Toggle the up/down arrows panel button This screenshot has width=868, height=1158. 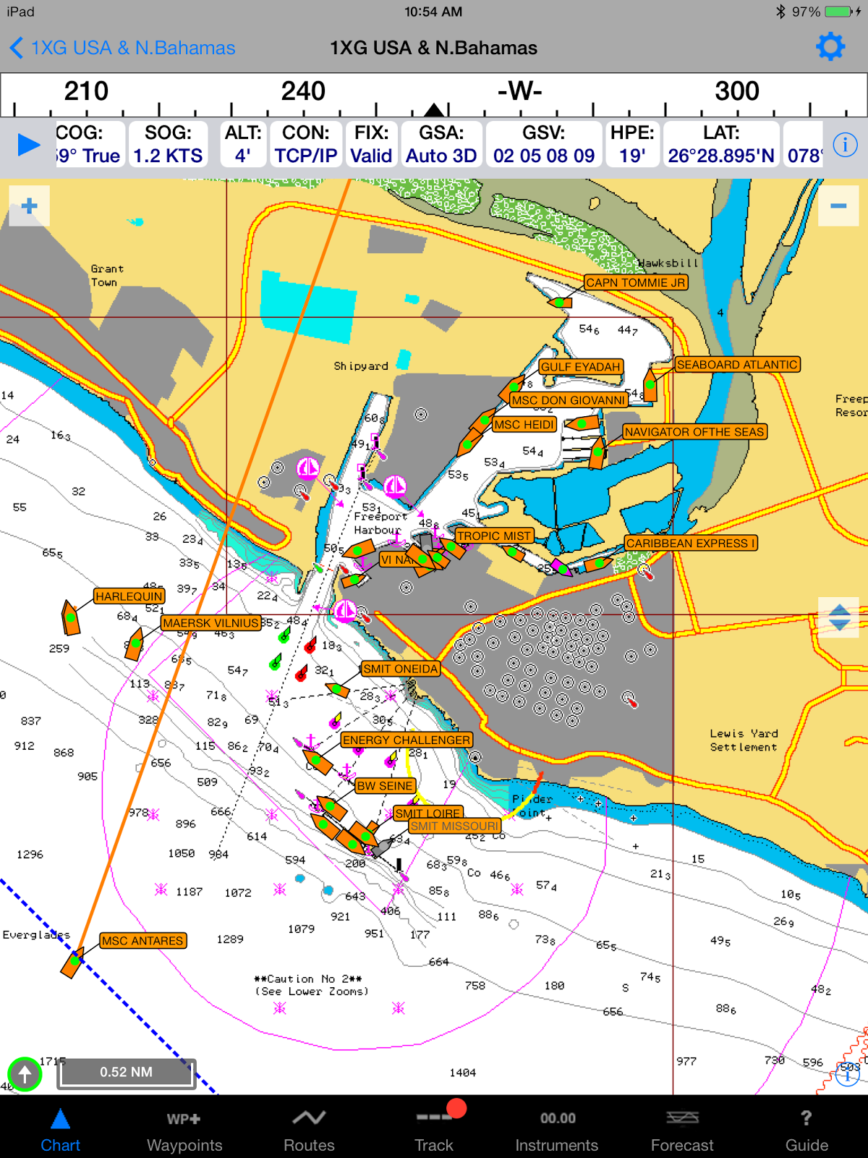838,617
